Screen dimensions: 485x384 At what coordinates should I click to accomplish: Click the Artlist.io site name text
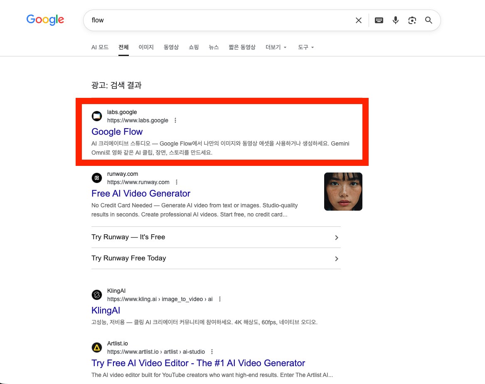118,343
